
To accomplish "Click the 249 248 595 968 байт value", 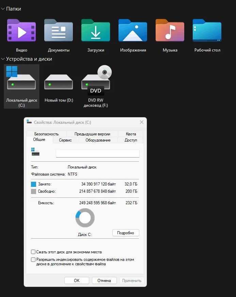I will pyautogui.click(x=98, y=203).
